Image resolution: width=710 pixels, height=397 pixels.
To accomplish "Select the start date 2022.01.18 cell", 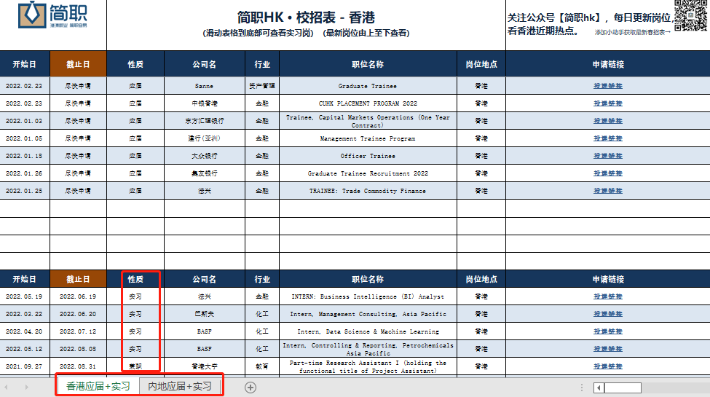I will (x=25, y=156).
